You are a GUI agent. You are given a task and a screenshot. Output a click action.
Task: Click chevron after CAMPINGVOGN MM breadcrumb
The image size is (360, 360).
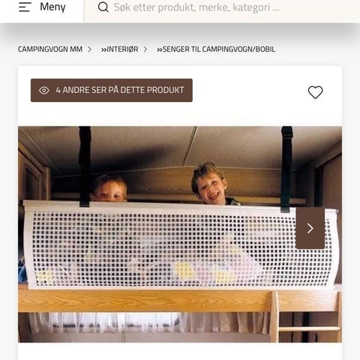click(89, 49)
